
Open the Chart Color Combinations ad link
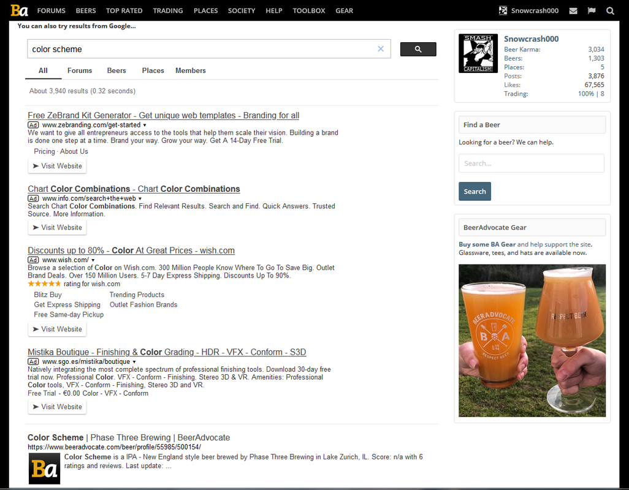(134, 189)
